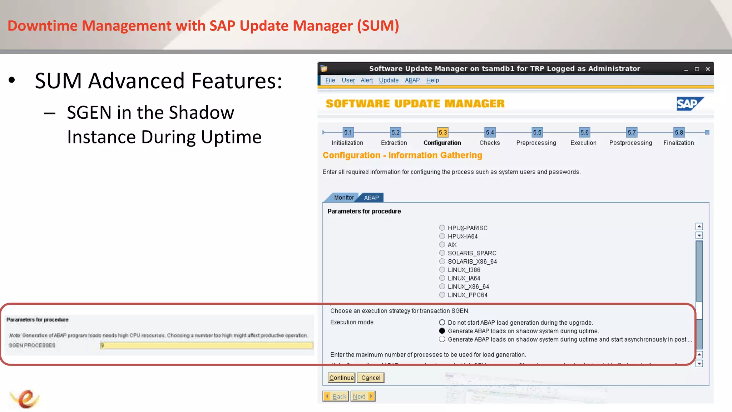This screenshot has height=412, width=732.
Task: Open the ABAP menu
Action: click(x=412, y=80)
